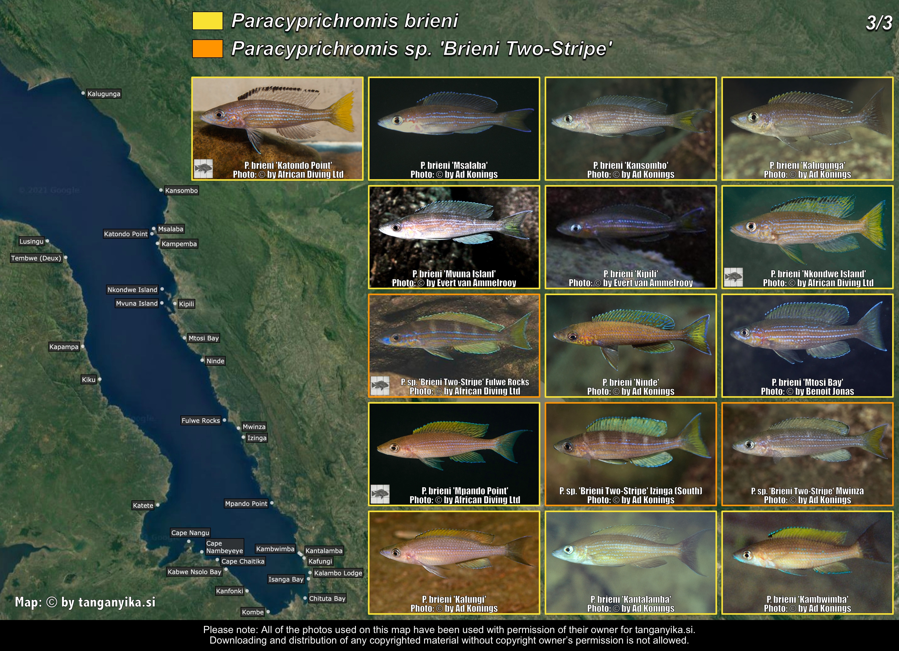Image resolution: width=899 pixels, height=651 pixels.
Task: Click the 3/3 page indicator
Action: tap(879, 23)
